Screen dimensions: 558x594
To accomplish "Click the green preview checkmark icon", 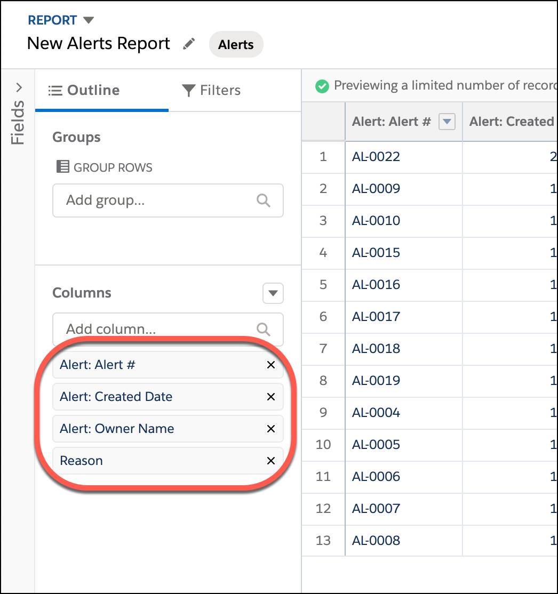I will click(x=322, y=86).
